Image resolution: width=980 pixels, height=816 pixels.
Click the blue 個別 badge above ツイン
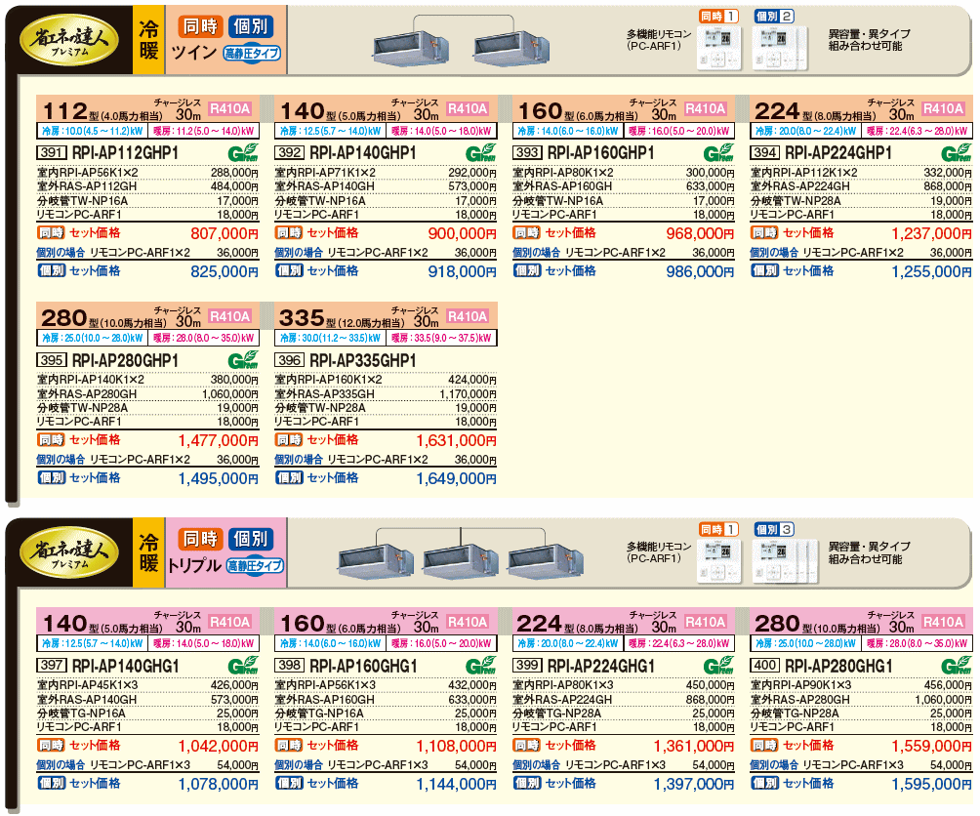click(250, 26)
